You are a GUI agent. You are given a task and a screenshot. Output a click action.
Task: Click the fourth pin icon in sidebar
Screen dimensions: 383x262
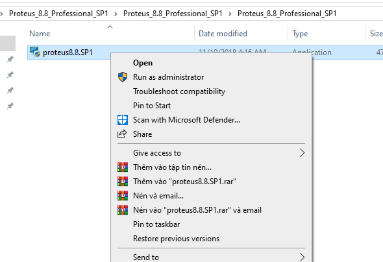tap(10, 106)
